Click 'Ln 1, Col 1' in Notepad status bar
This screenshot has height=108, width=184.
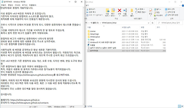pos(33,107)
